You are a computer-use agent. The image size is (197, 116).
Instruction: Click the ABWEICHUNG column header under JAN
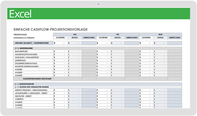pyautogui.click(x=89, y=38)
